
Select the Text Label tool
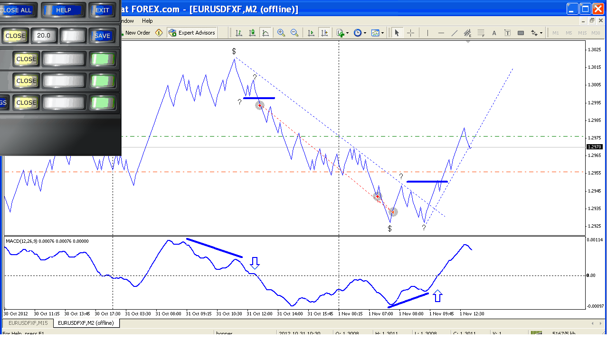[507, 33]
